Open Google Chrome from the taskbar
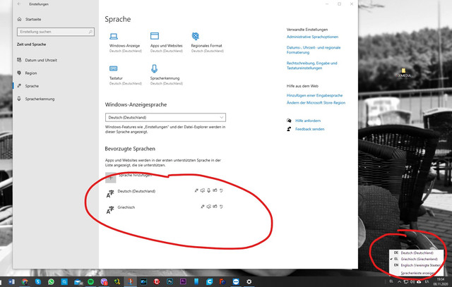This screenshot has height=287, width=452. coord(25,282)
